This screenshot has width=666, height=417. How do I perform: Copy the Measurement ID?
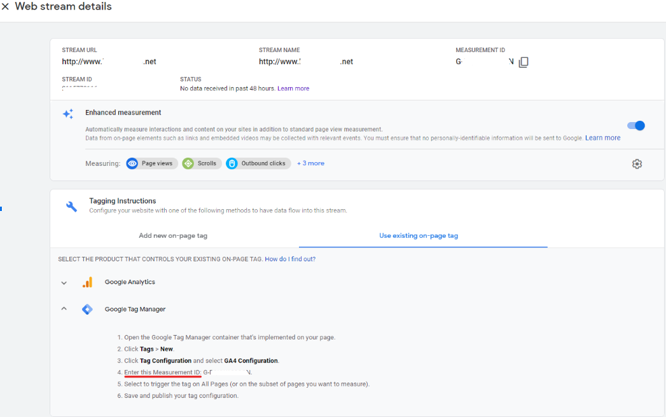point(524,62)
